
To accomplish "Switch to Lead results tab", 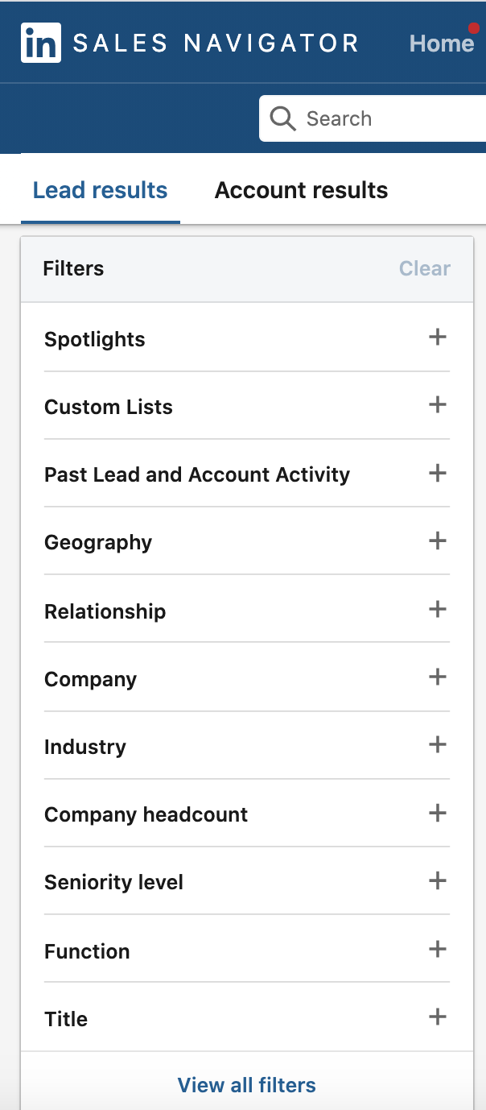I will point(100,191).
